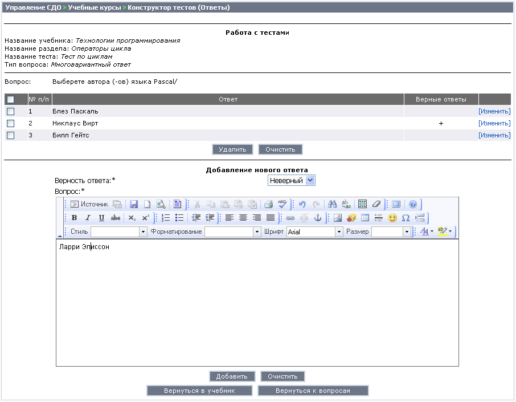Insert an anchor
Screen dimensions: 516x402
[x=318, y=218]
